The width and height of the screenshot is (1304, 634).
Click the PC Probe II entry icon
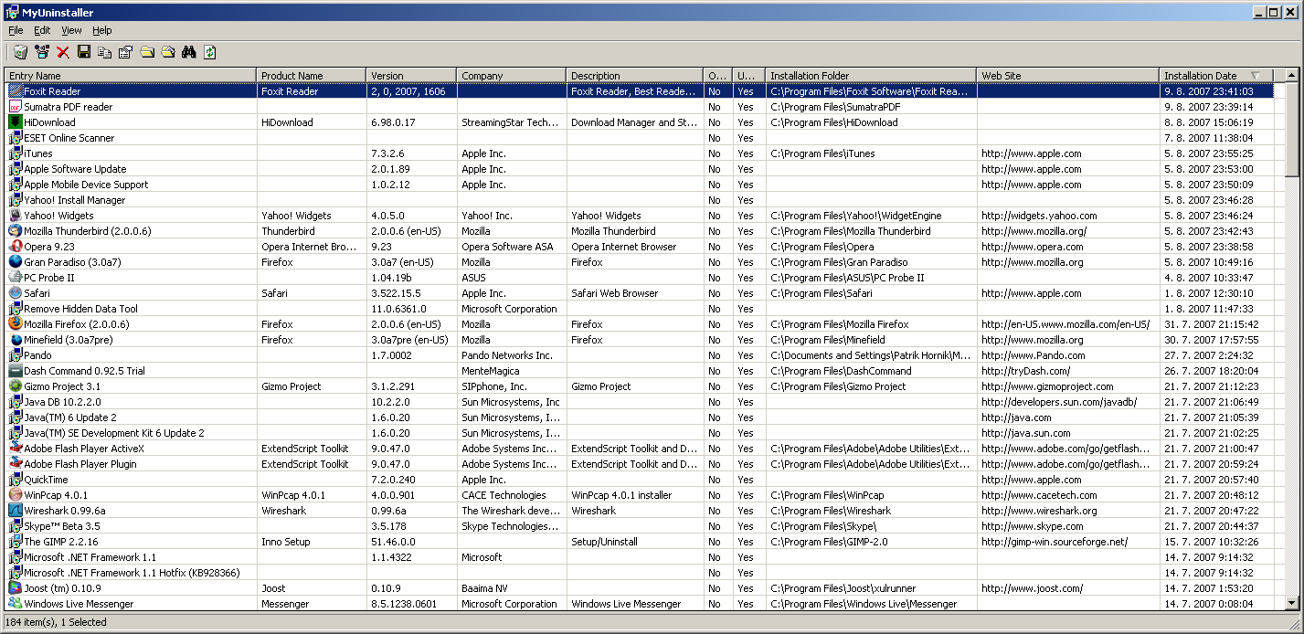16,278
